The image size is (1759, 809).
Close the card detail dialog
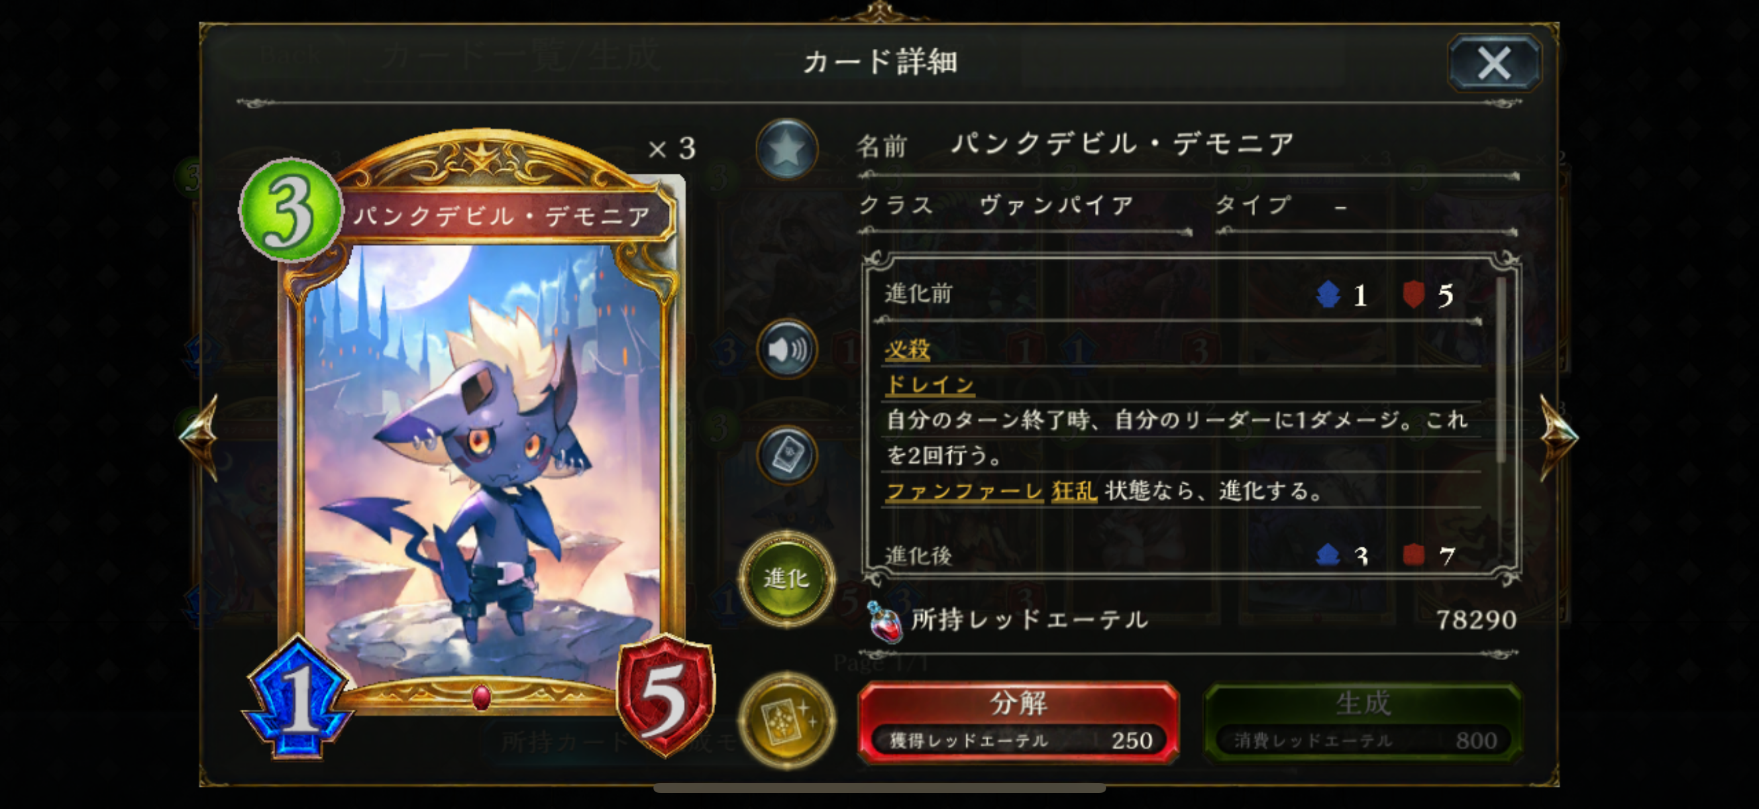pos(1494,63)
